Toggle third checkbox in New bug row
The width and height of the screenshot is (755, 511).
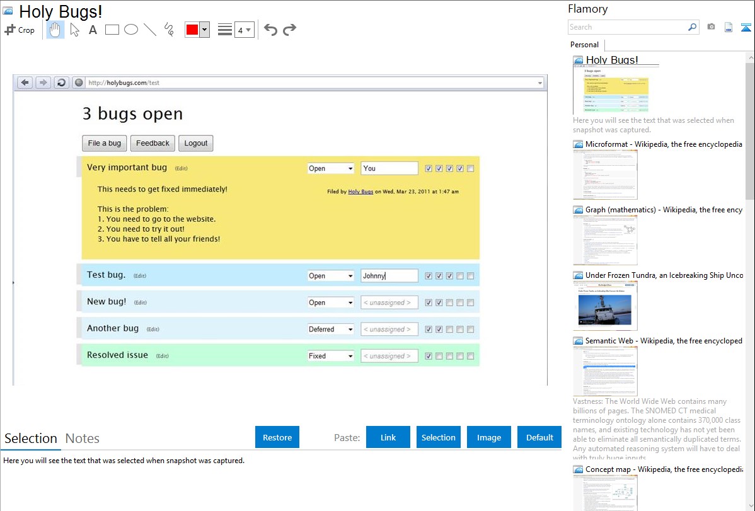tap(450, 303)
